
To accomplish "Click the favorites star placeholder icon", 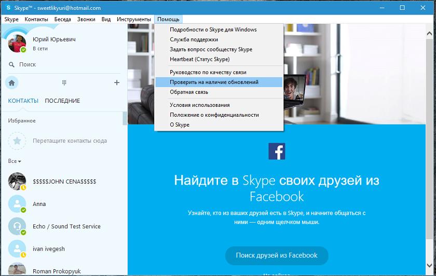I will tap(17, 141).
